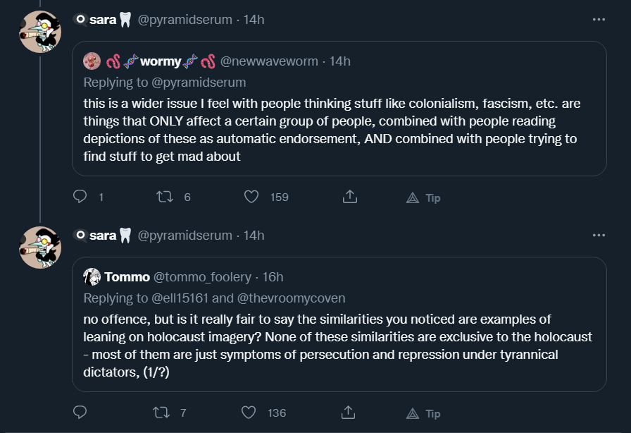
Task: Share the first tweet via upload icon
Action: pos(350,197)
